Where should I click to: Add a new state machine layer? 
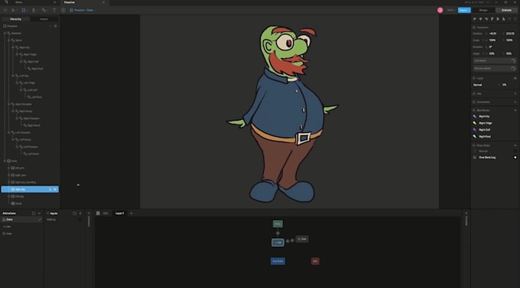click(x=132, y=213)
